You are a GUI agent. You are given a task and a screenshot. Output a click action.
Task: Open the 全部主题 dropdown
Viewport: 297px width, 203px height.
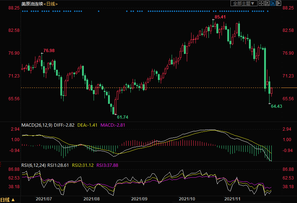(x=244, y=3)
